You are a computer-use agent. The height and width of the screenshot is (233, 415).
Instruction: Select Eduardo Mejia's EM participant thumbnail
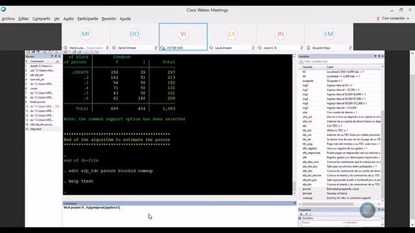pyautogui.click(x=329, y=36)
